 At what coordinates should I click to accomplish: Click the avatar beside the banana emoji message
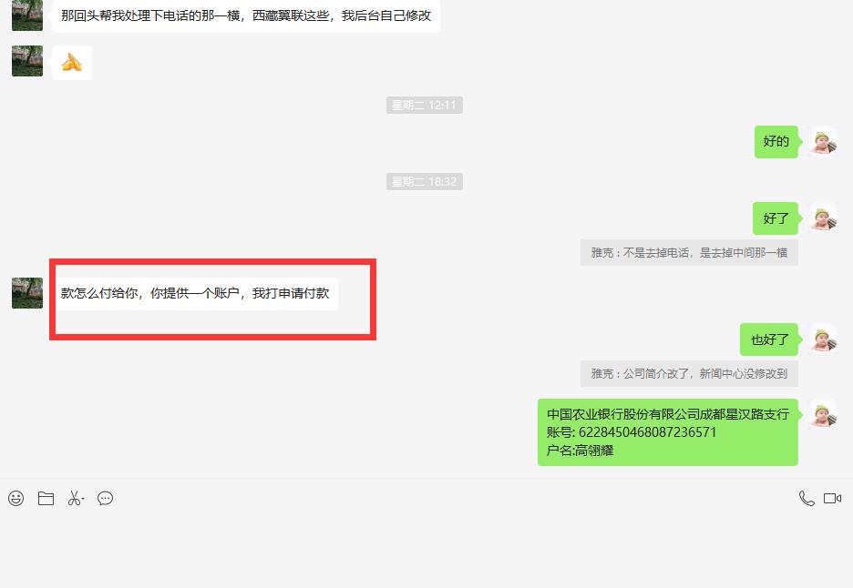point(27,61)
